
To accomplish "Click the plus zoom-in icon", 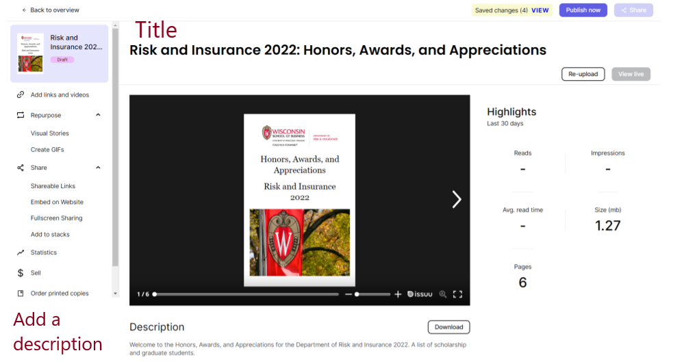I will pyautogui.click(x=398, y=294).
